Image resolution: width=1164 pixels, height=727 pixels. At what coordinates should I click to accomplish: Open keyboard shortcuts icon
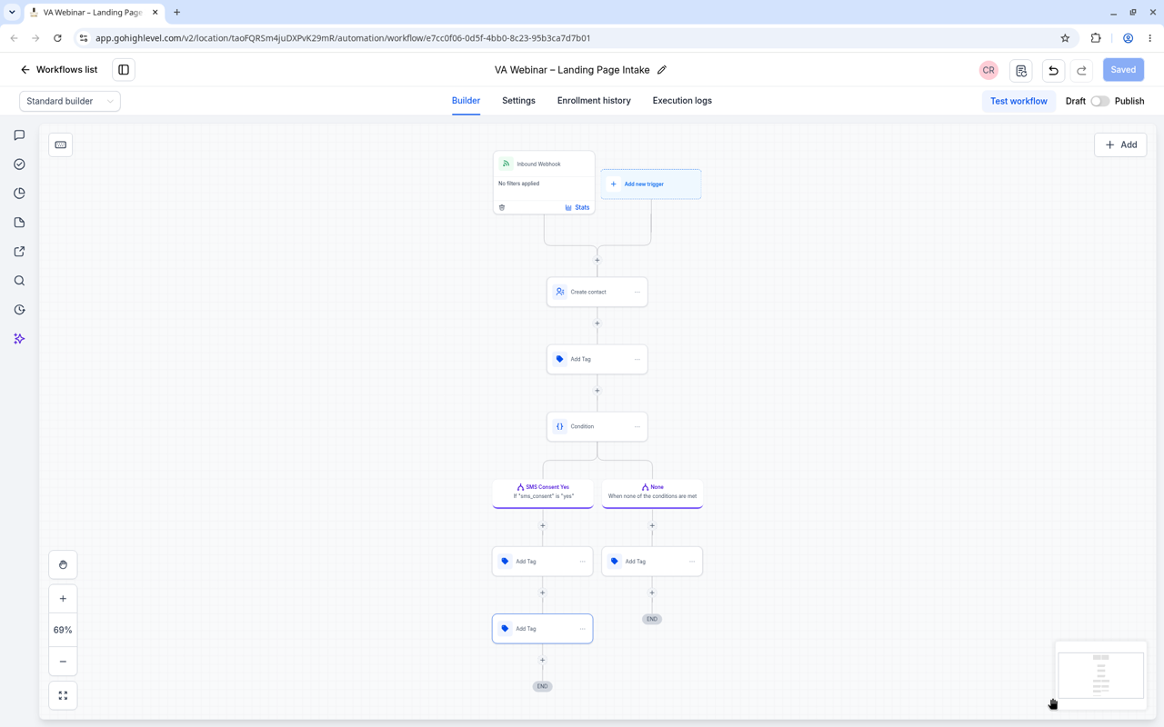pos(61,144)
